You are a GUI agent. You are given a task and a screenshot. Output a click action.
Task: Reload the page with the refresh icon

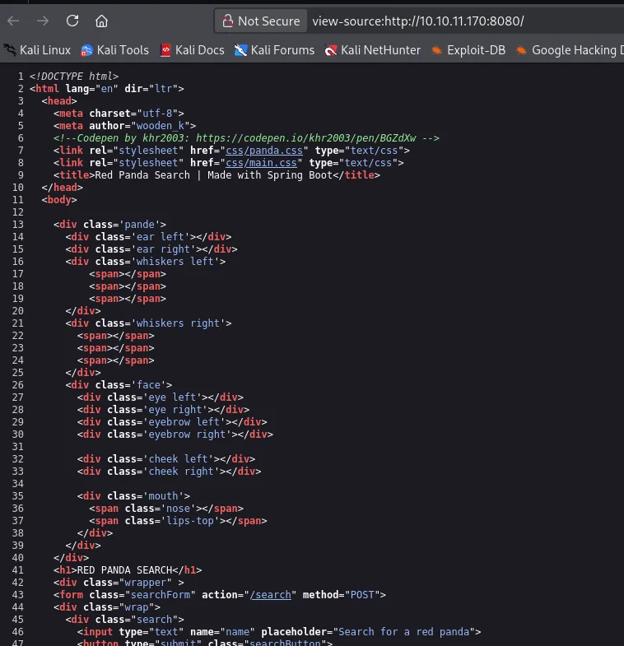tap(72, 21)
